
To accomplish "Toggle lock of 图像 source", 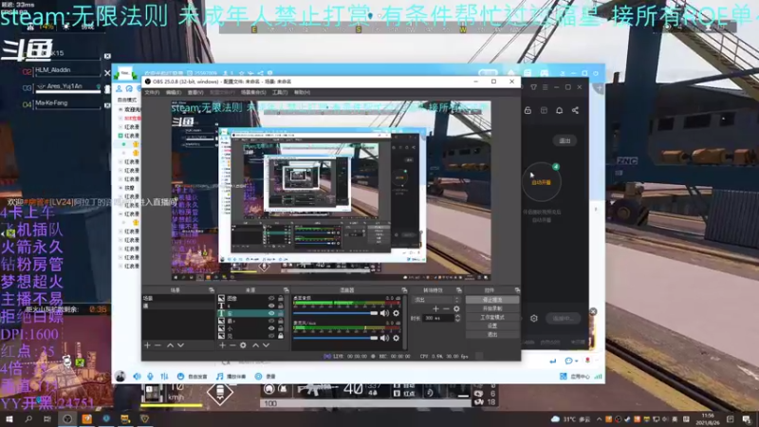I will click(x=280, y=299).
